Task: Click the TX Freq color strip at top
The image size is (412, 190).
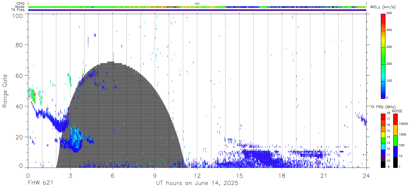Action: click(x=197, y=10)
